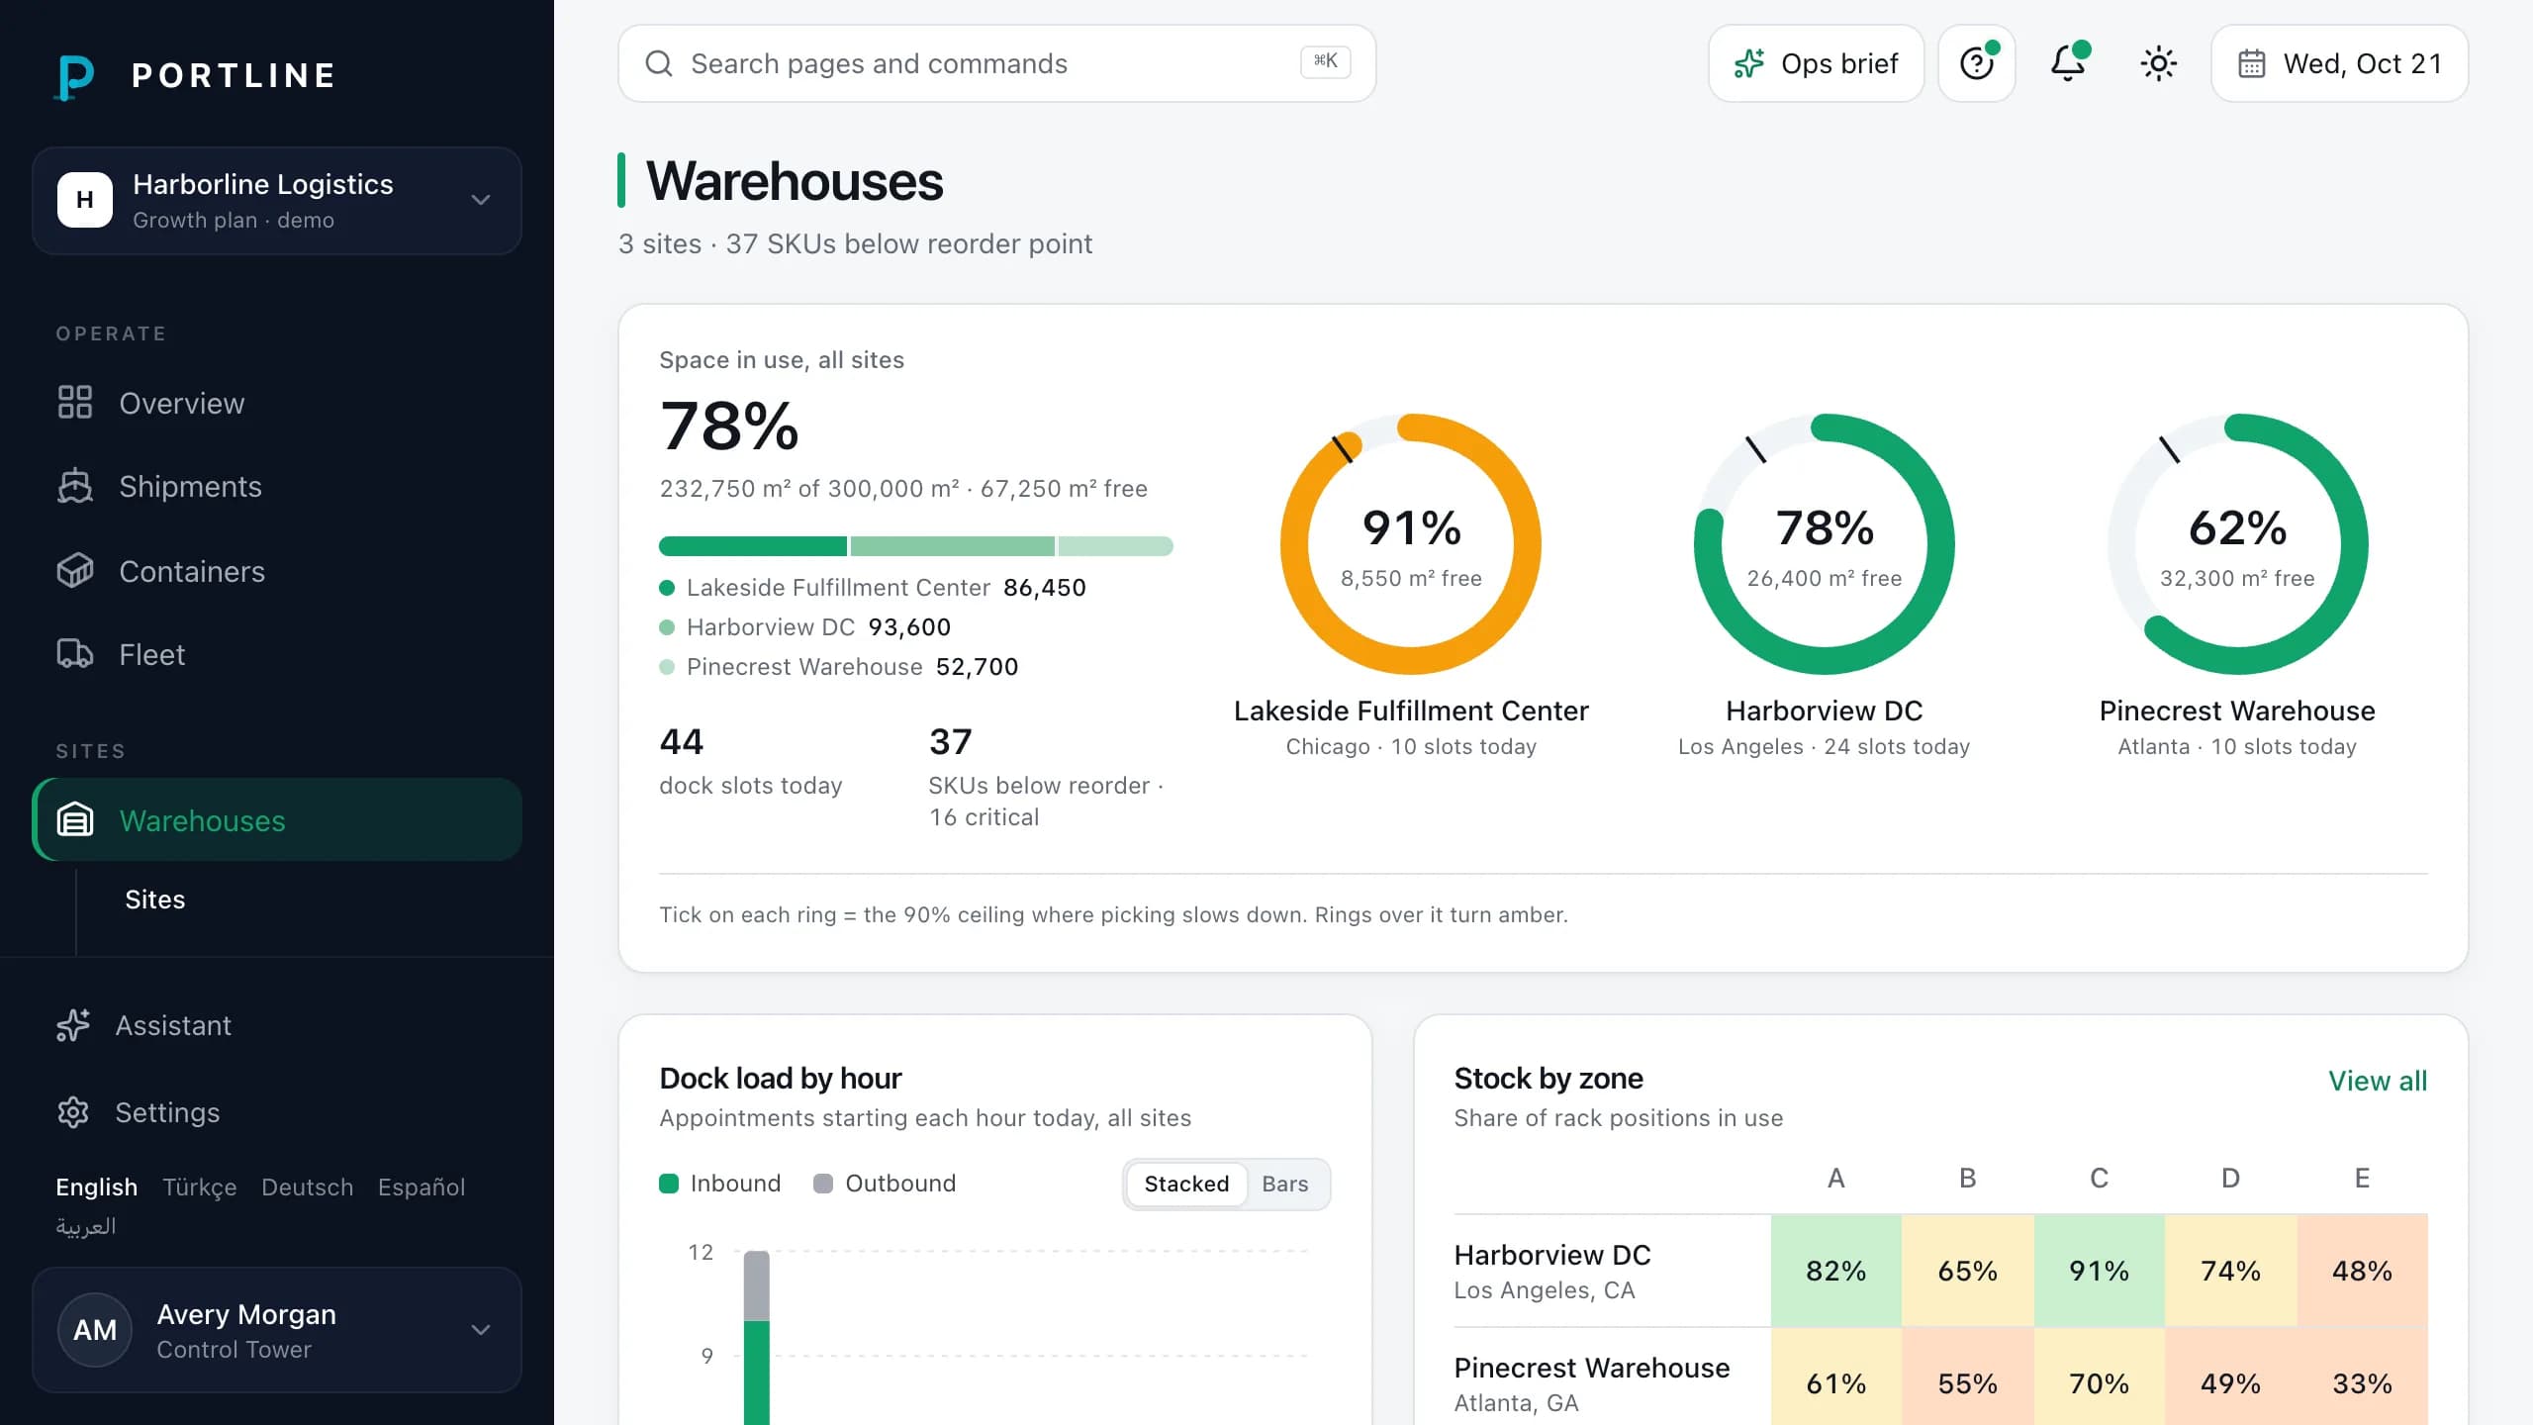Screen dimensions: 2533x1425
Task: Click the space-in-use stacked progress bar
Action: [x=916, y=546]
